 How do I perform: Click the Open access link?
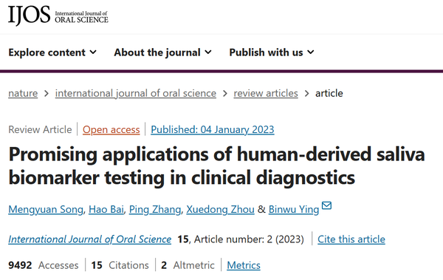pos(111,129)
